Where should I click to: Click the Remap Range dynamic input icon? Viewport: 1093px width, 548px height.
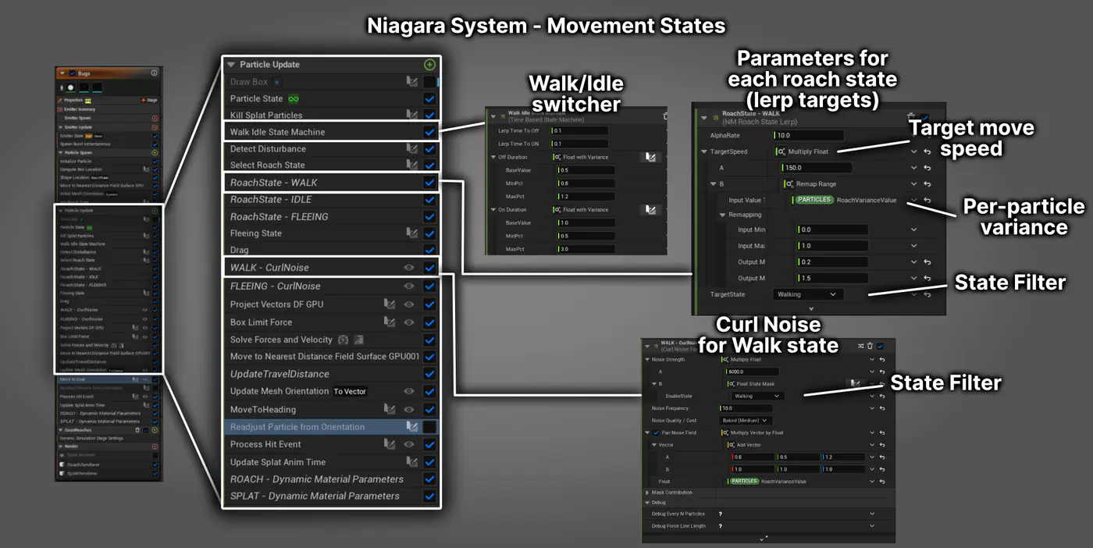[x=789, y=184]
